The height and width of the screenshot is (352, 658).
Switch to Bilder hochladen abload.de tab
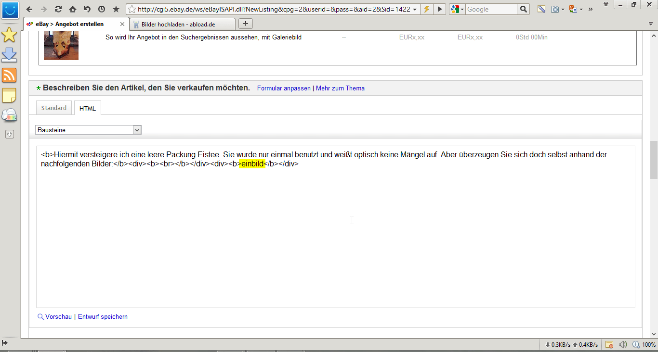pos(183,24)
